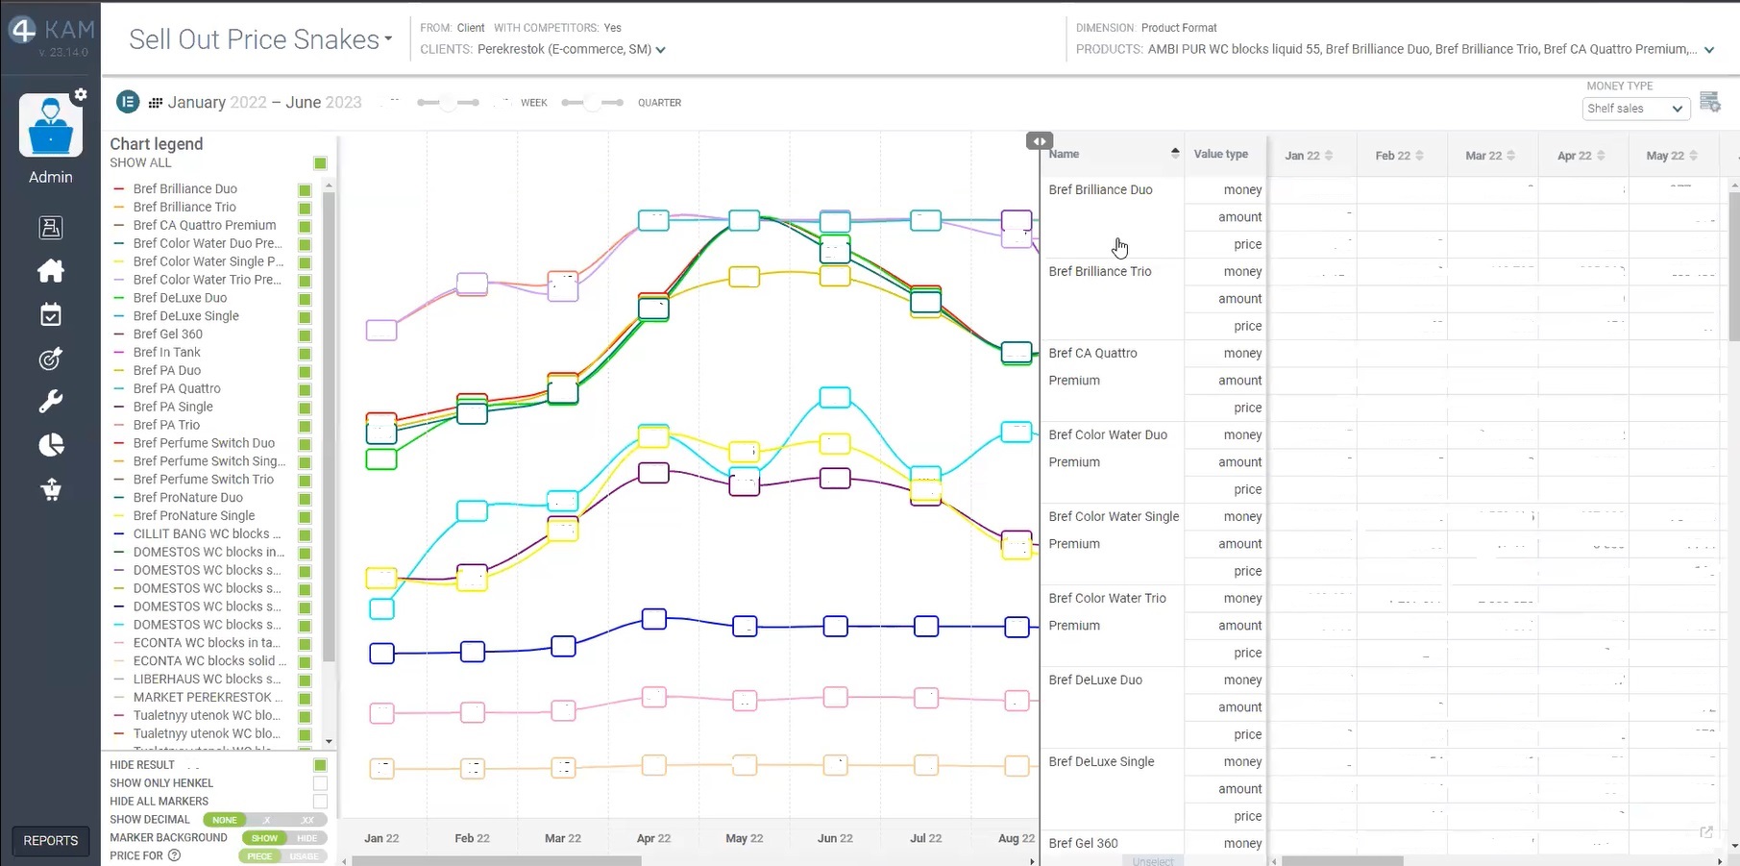Click Unselect button below table
This screenshot has height=866, width=1740.
tap(1153, 861)
